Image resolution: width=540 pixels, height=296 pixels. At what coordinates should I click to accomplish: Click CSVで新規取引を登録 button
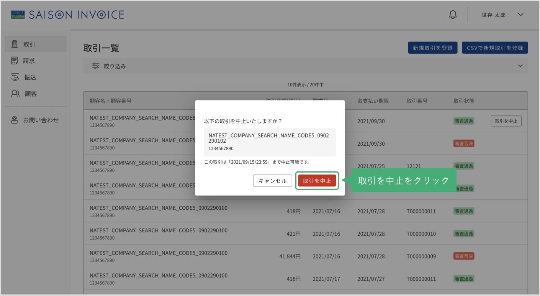click(495, 48)
